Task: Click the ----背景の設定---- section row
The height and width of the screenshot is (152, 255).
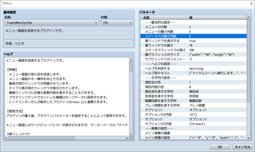Action: coord(194,128)
